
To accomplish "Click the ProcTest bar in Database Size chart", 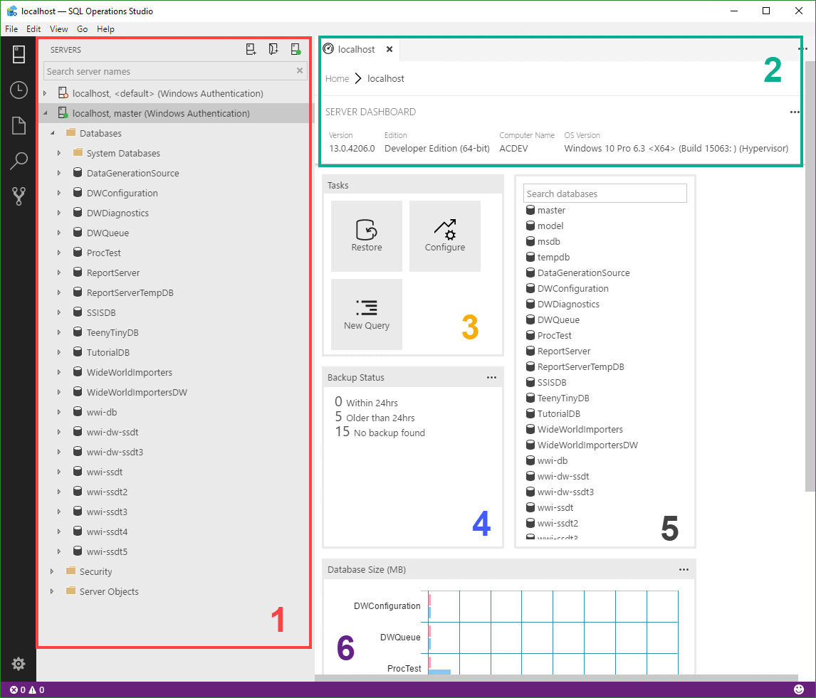I will coord(439,672).
